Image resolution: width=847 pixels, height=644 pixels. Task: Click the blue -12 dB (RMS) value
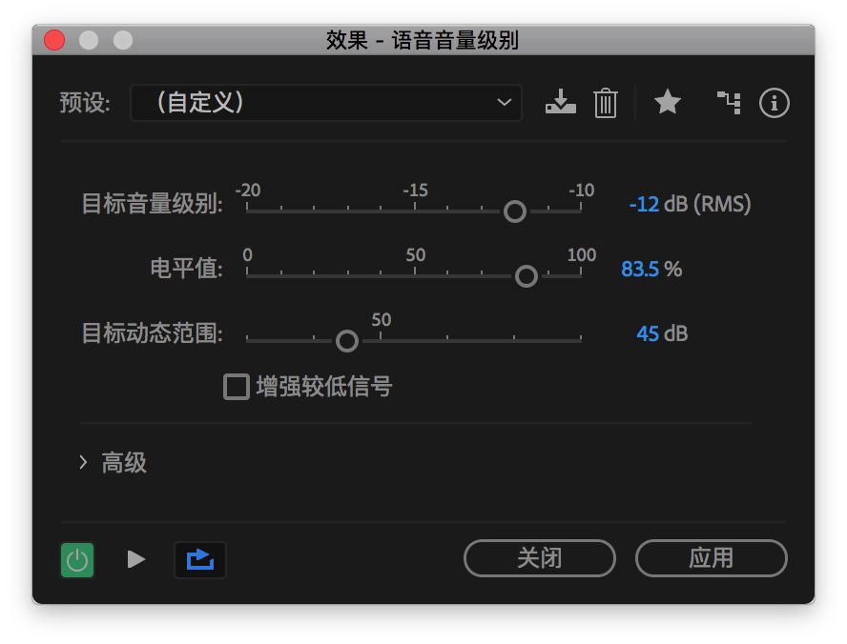pos(688,204)
